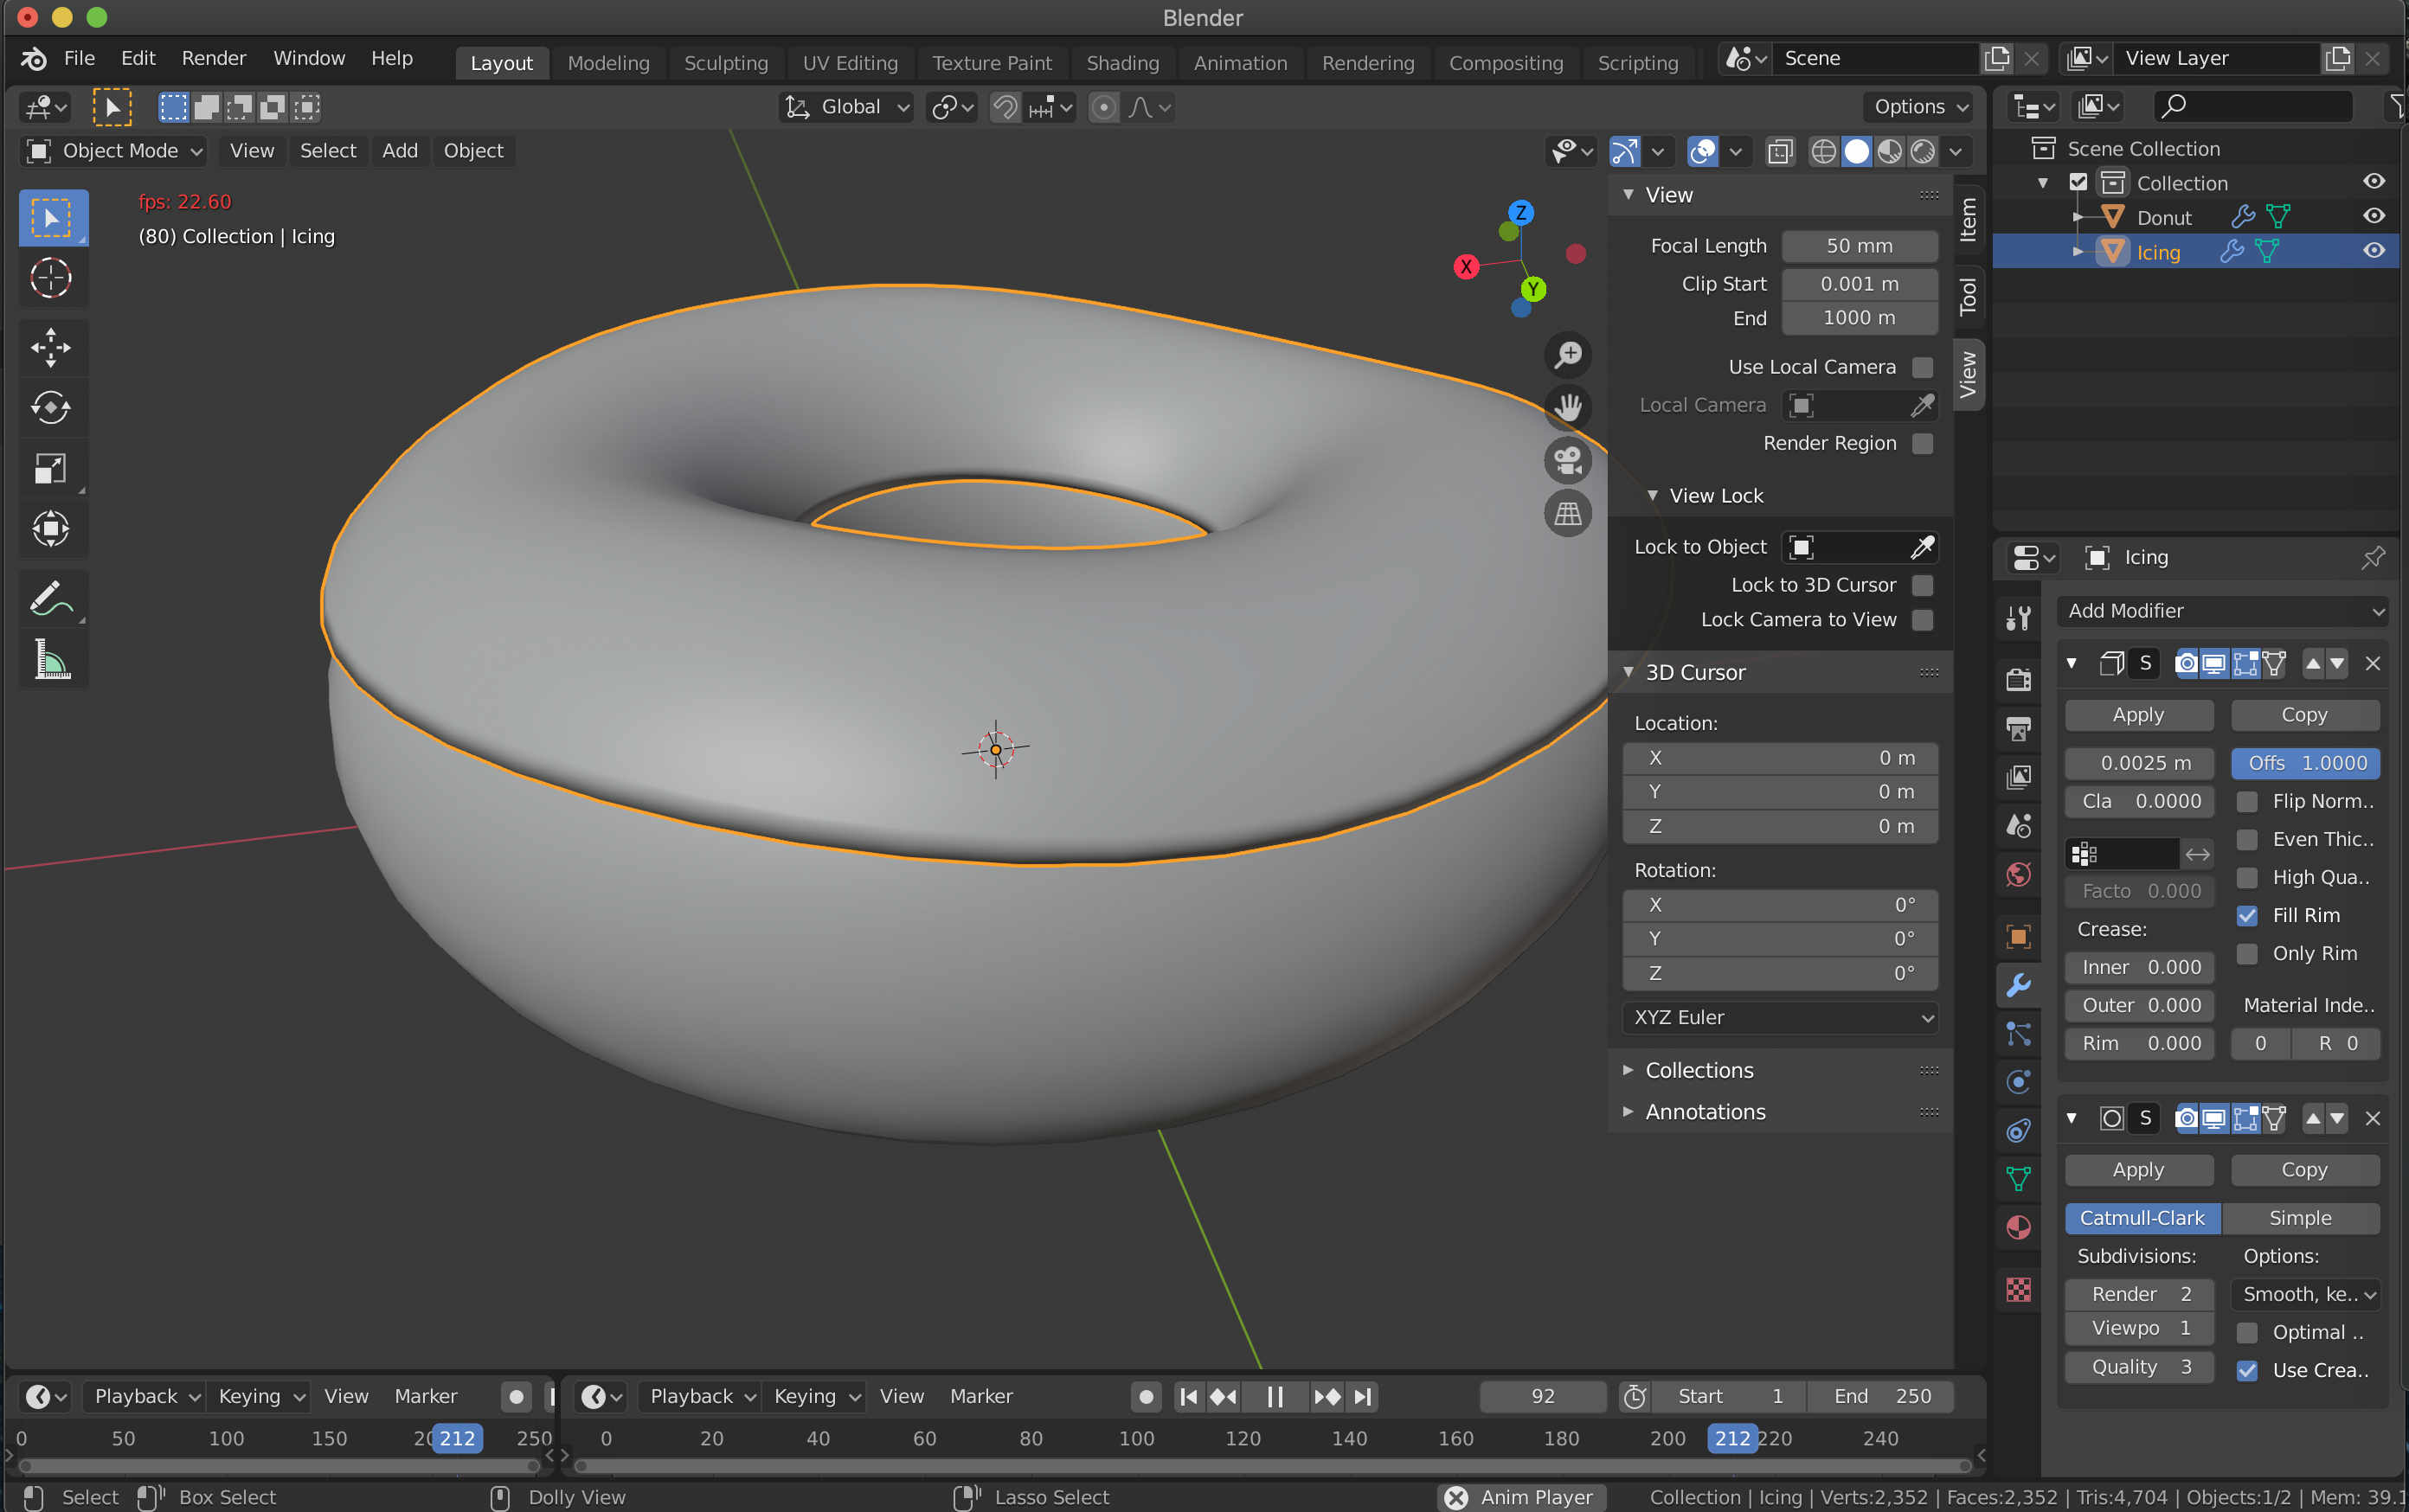
Task: Enable rendered viewport shading mode
Action: click(x=1922, y=151)
